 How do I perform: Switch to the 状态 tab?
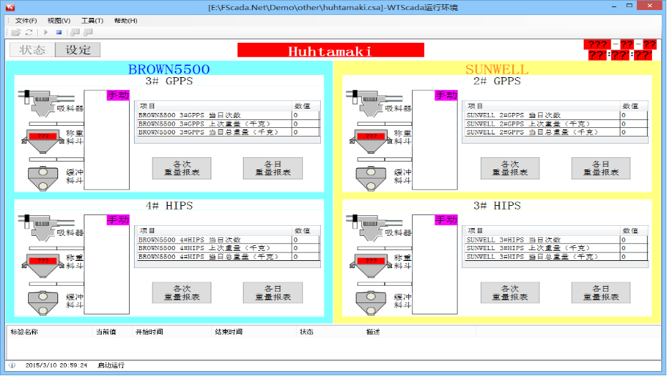point(32,49)
